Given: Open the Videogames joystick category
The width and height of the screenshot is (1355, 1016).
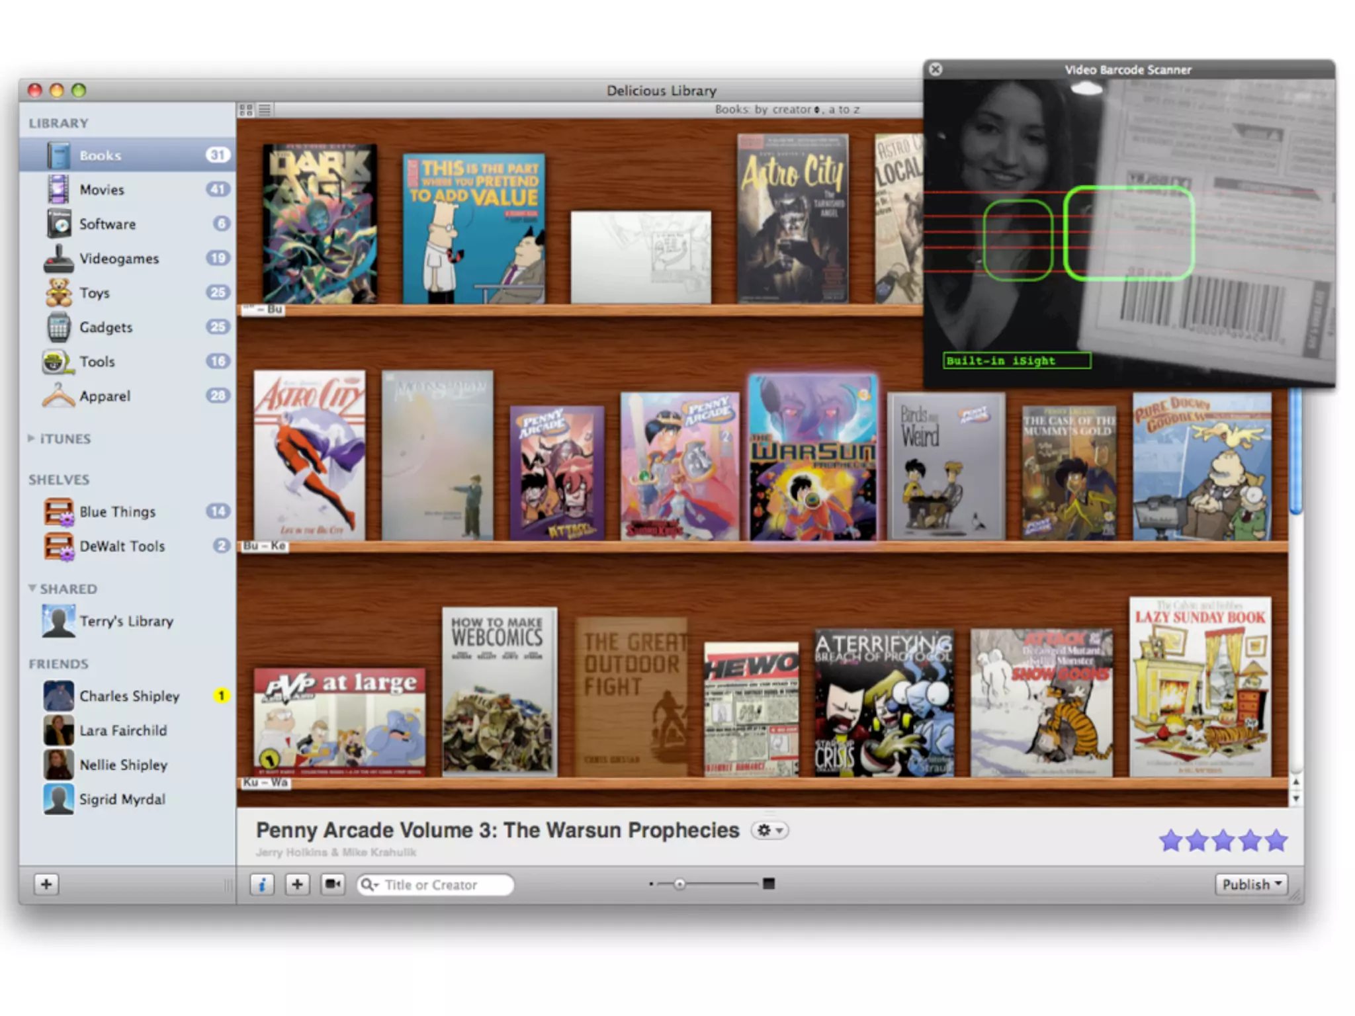Looking at the screenshot, I should pyautogui.click(x=58, y=259).
